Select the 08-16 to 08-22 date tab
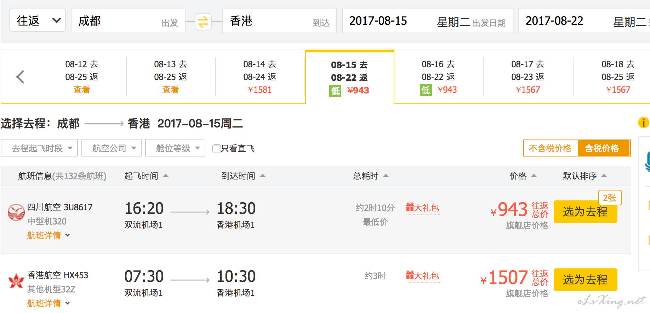650x313 pixels. click(439, 77)
